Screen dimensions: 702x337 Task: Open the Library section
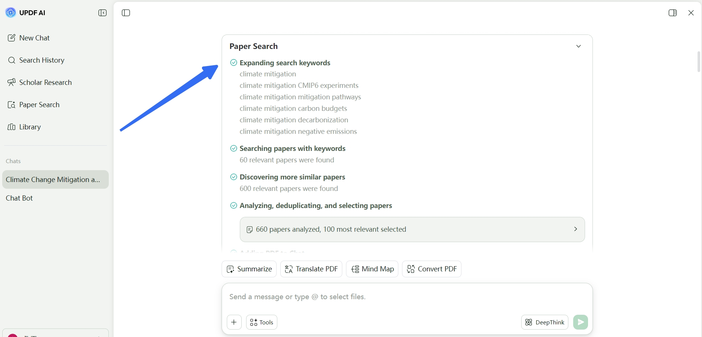click(24, 127)
